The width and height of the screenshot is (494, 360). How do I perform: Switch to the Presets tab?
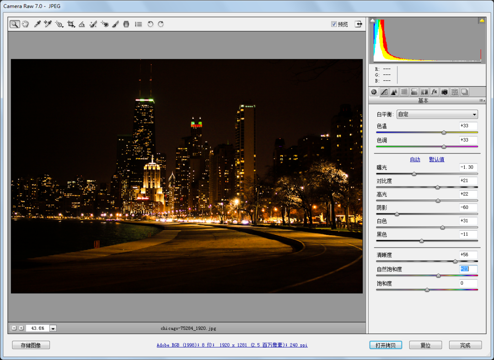pyautogui.click(x=455, y=92)
